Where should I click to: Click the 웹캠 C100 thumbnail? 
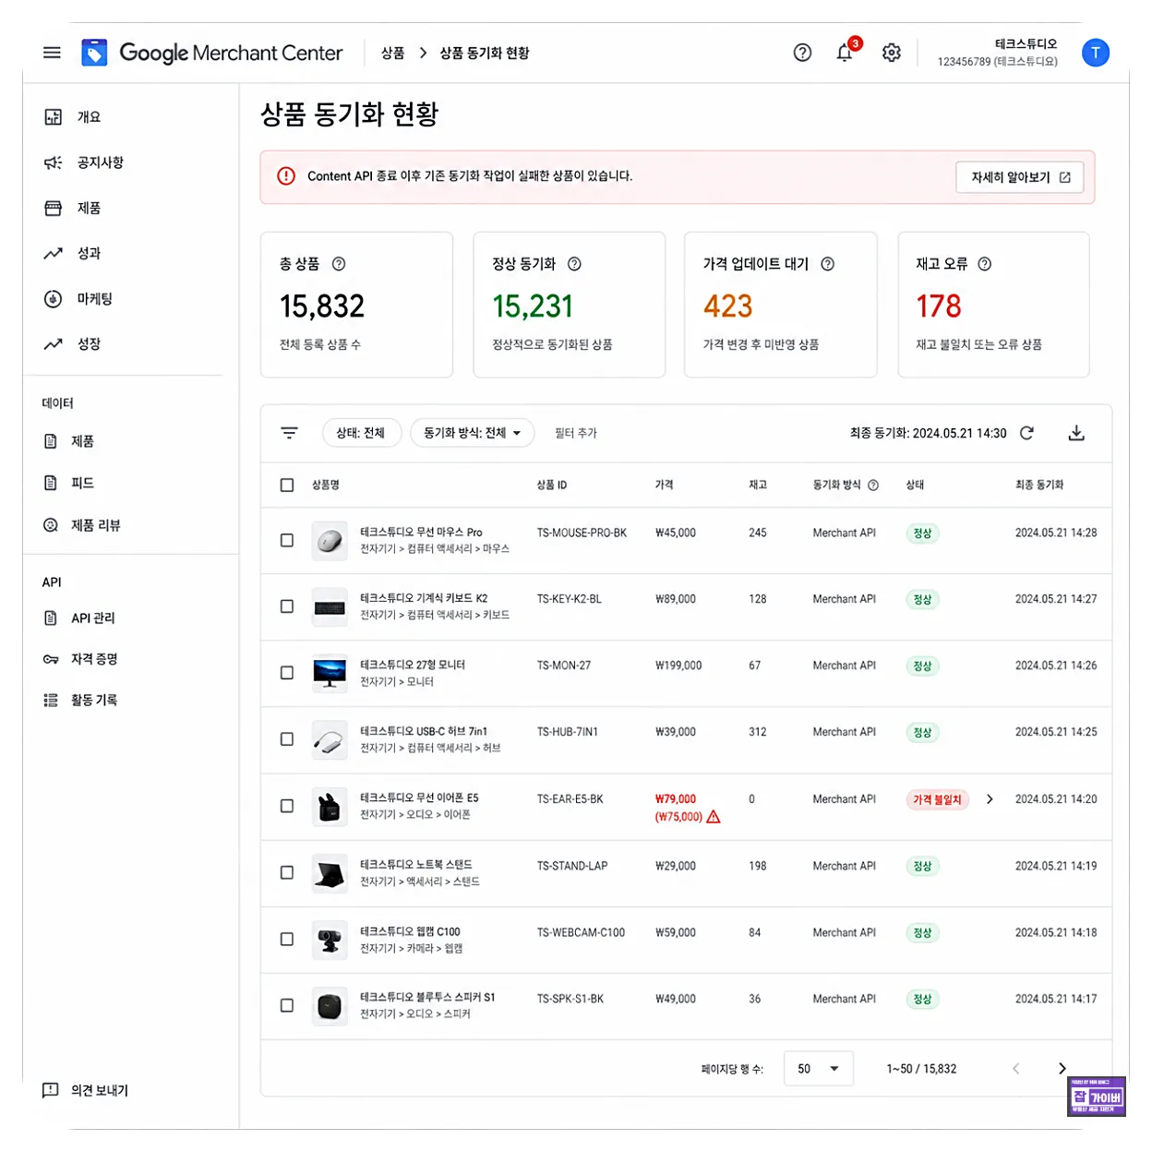pos(330,939)
